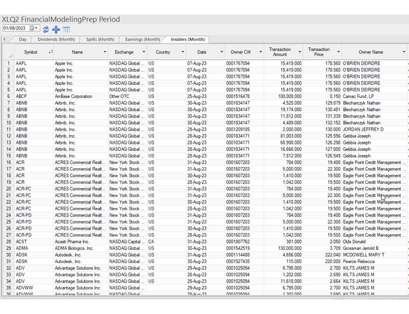This screenshot has width=409, height=314.
Task: Click the 0001114488 owner CIK cell
Action: click(x=244, y=255)
